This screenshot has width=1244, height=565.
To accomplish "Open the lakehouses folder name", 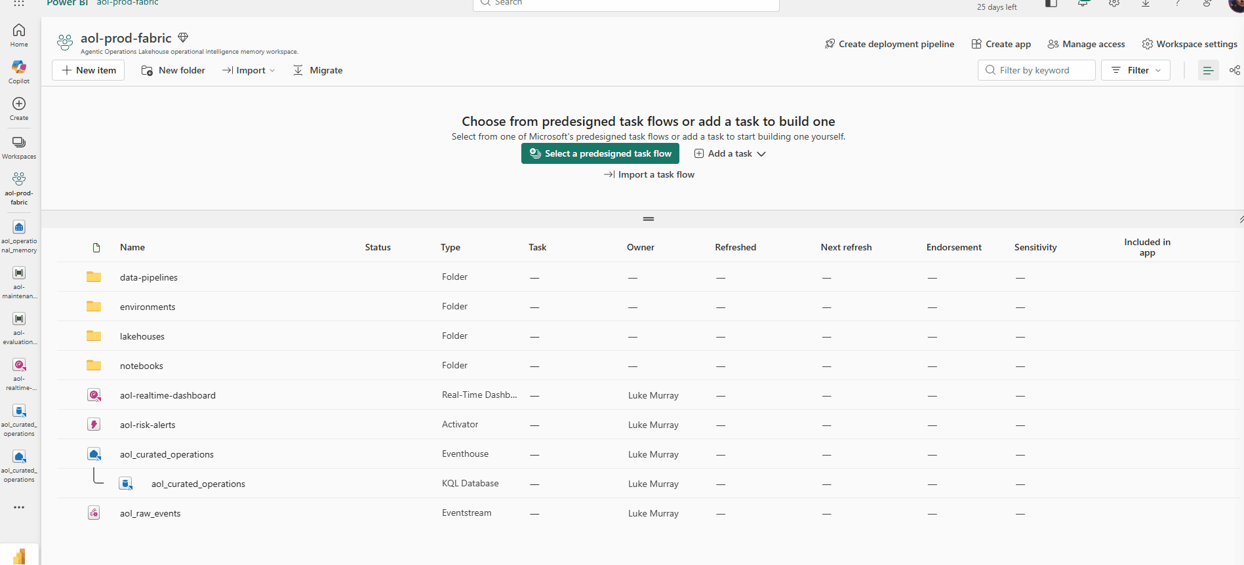I will tap(142, 336).
